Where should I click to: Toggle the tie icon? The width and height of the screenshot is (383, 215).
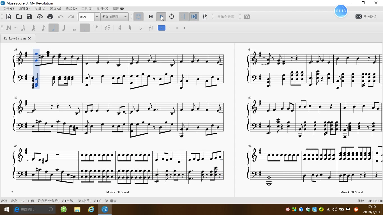click(95, 28)
